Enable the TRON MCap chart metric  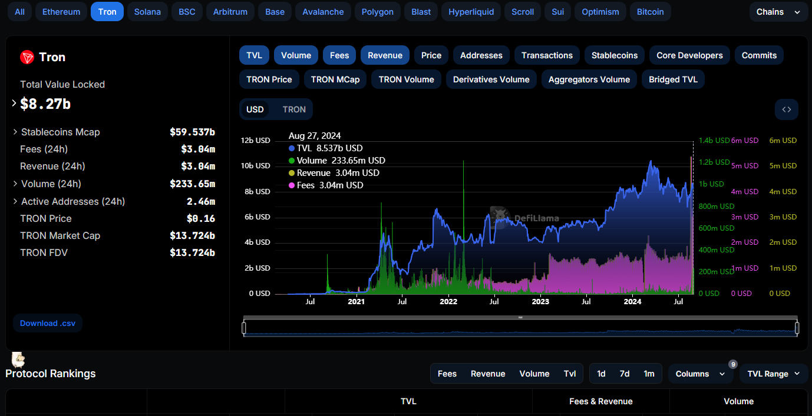coord(335,79)
